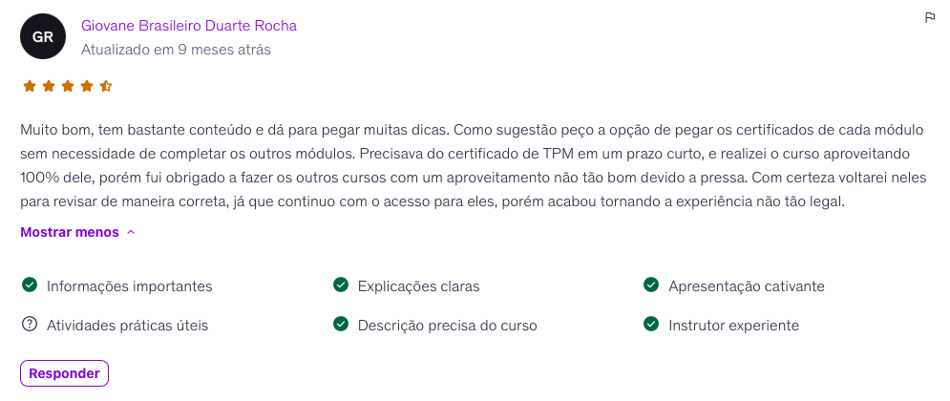Click the Atividades práticas úteis label

point(127,326)
